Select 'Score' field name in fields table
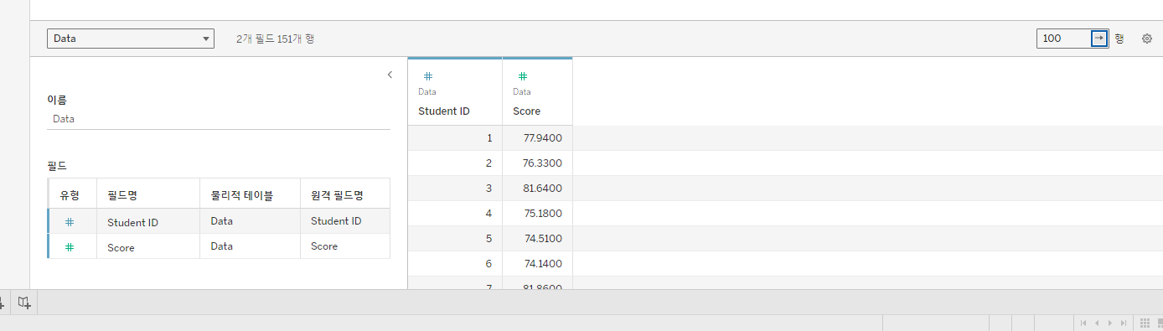This screenshot has height=331, width=1163. (121, 247)
